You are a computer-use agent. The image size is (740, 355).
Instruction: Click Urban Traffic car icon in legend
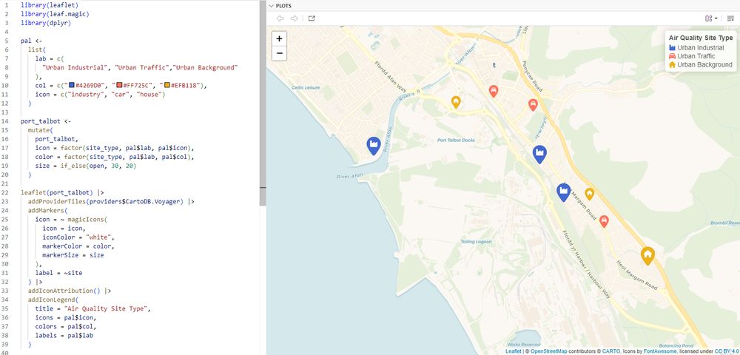673,56
